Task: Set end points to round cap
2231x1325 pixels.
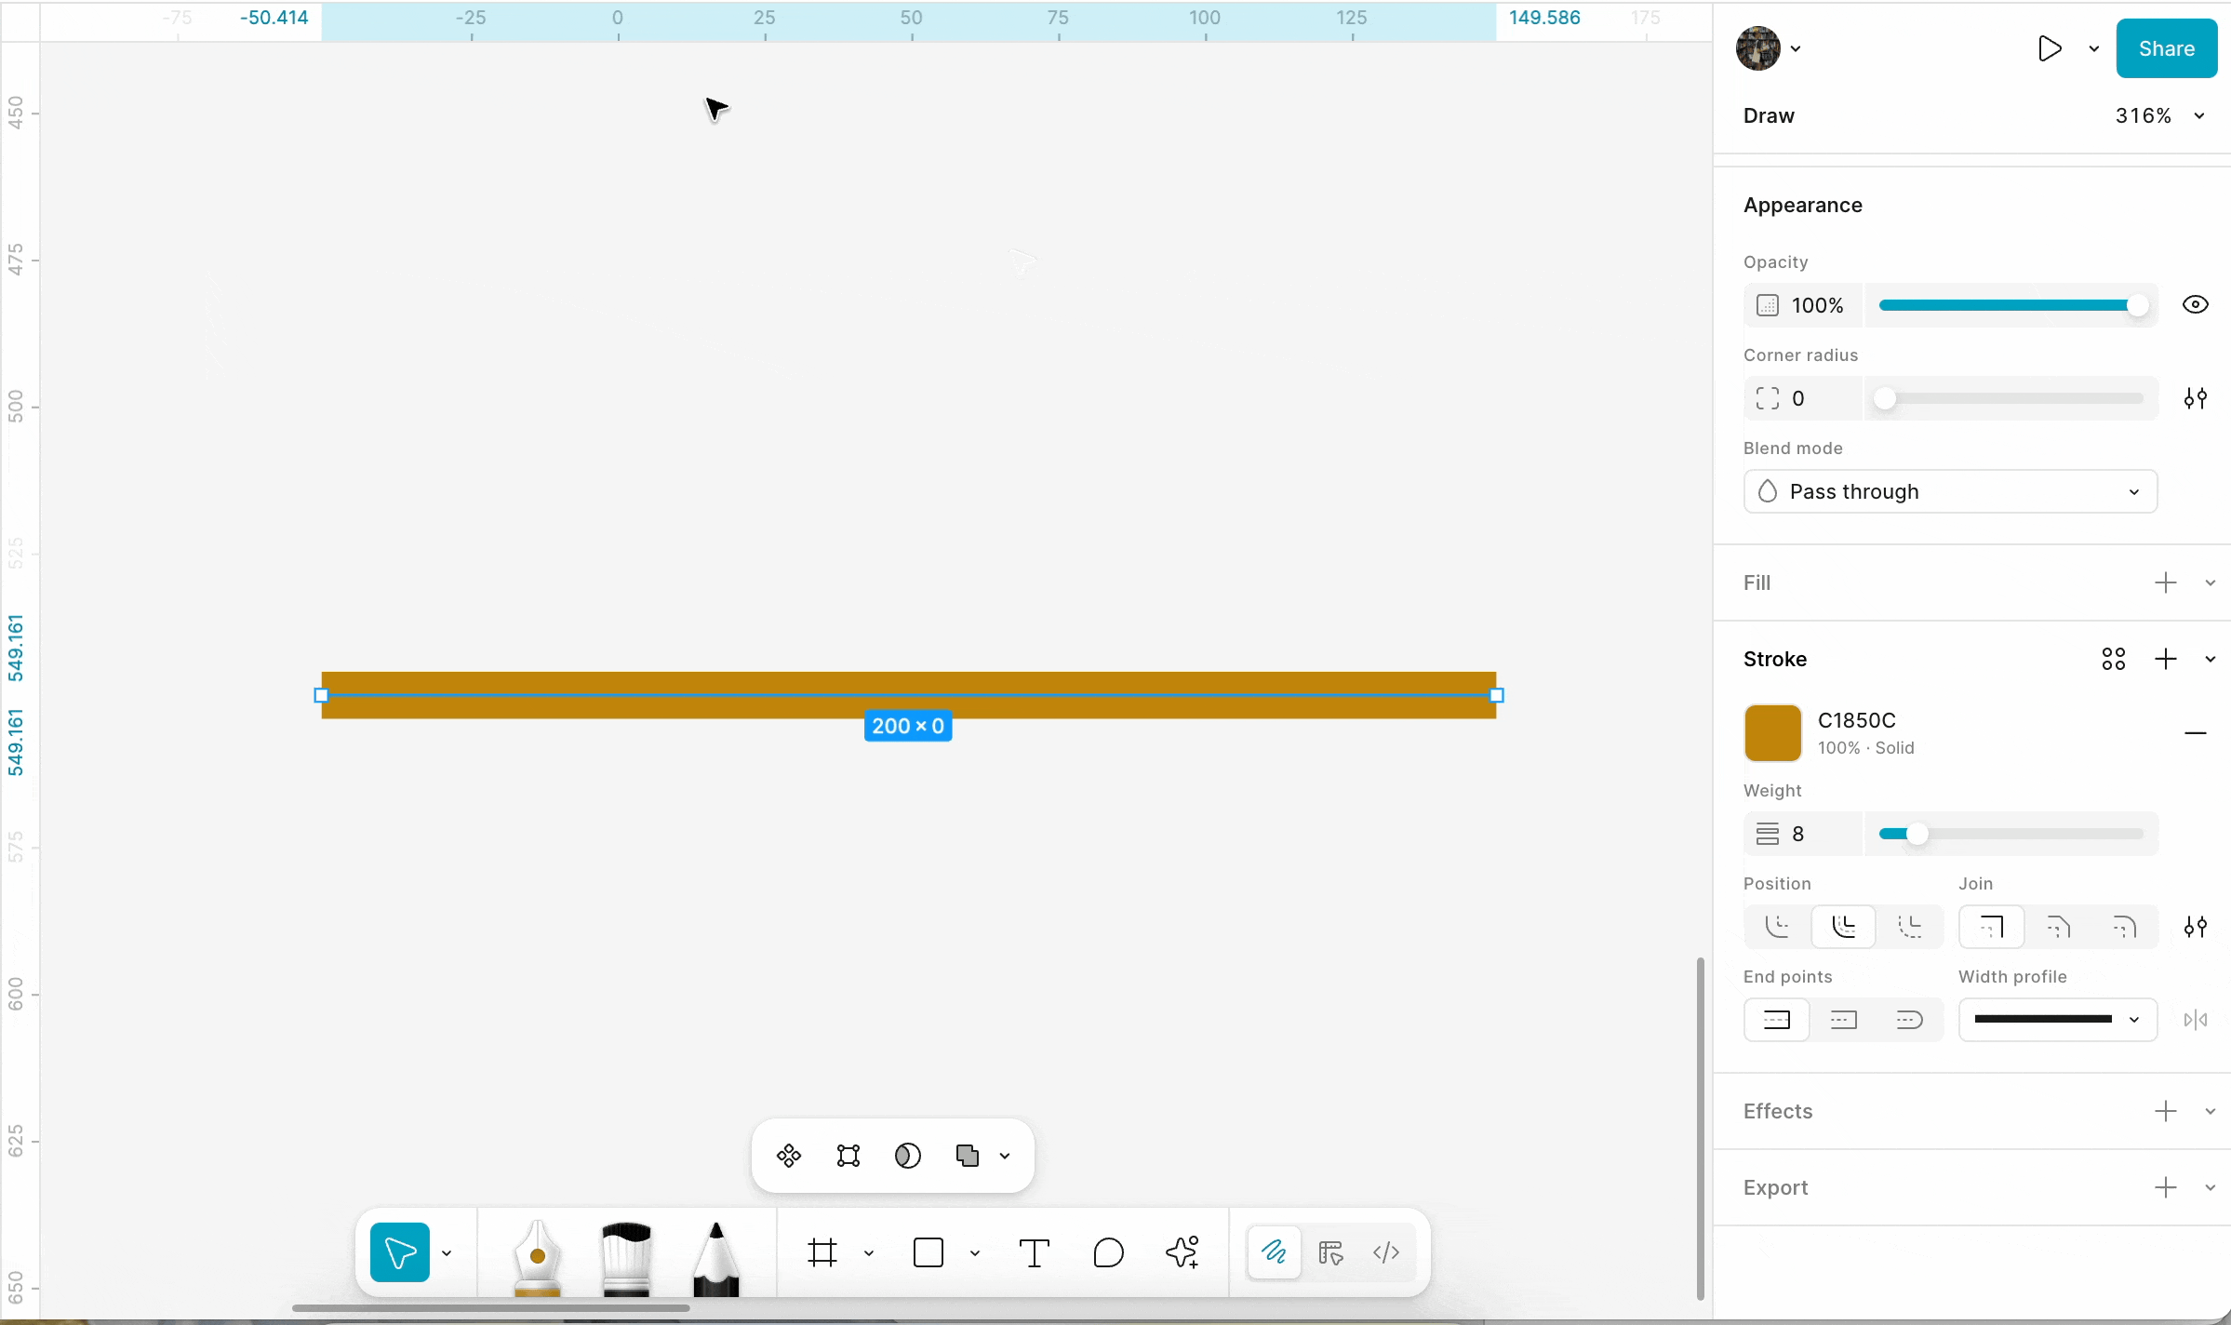Action: click(x=1910, y=1020)
